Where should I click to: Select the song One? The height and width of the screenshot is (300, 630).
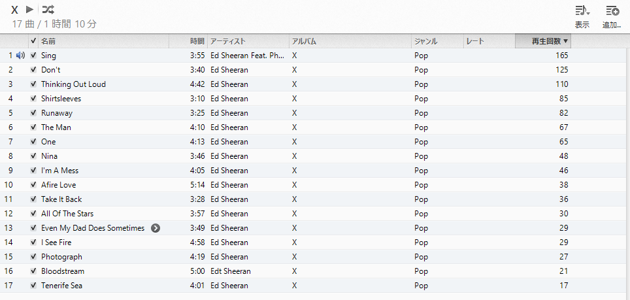point(48,142)
